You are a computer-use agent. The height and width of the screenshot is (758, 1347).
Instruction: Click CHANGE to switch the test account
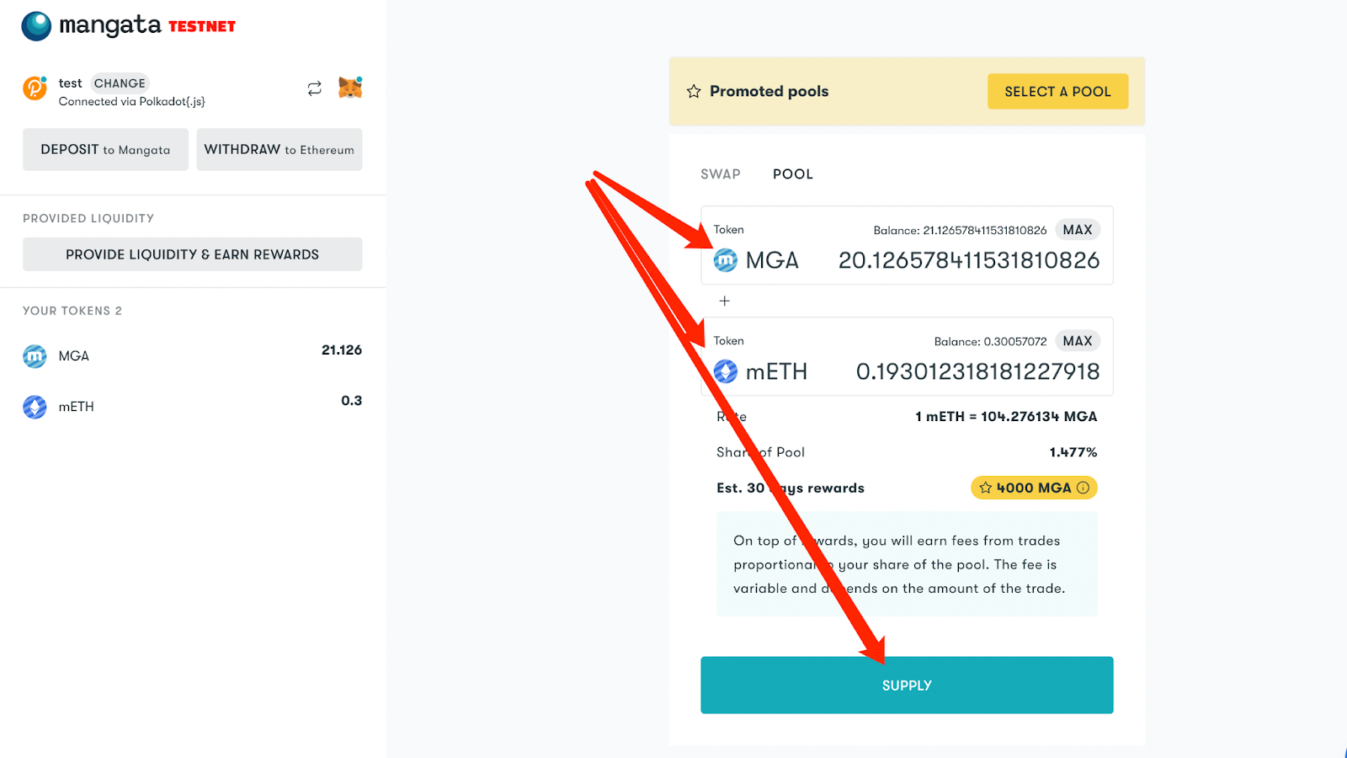(x=120, y=83)
